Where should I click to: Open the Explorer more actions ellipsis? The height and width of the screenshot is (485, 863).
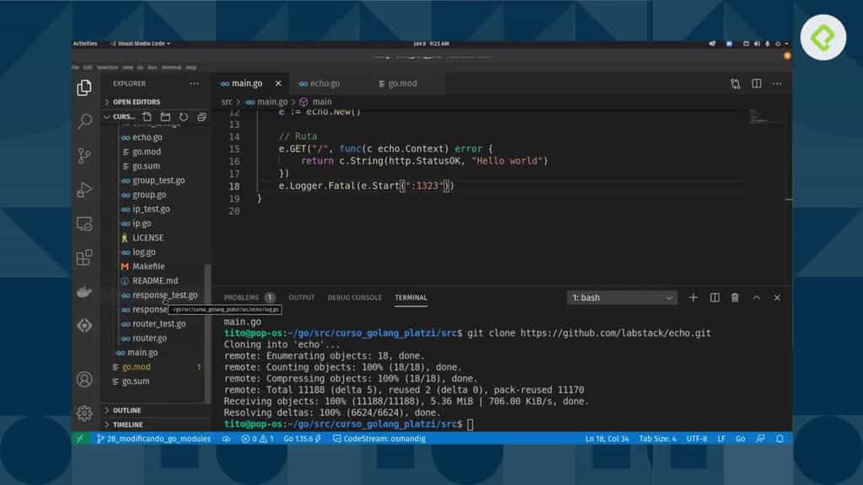(195, 83)
